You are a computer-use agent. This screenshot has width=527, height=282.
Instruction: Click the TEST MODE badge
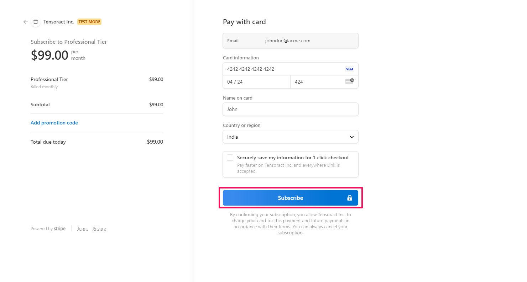(x=89, y=22)
